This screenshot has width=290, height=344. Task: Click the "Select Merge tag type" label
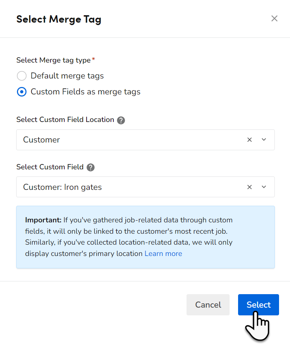click(53, 60)
